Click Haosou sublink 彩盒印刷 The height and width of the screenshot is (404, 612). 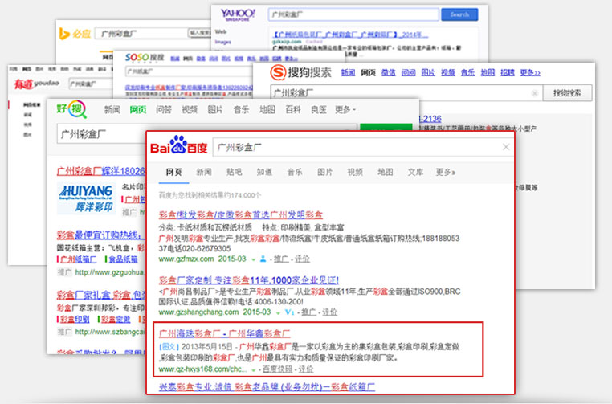pos(75,319)
